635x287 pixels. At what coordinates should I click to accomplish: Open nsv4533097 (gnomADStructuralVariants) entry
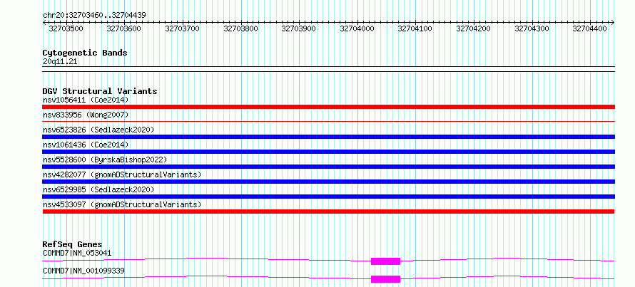tap(122, 204)
